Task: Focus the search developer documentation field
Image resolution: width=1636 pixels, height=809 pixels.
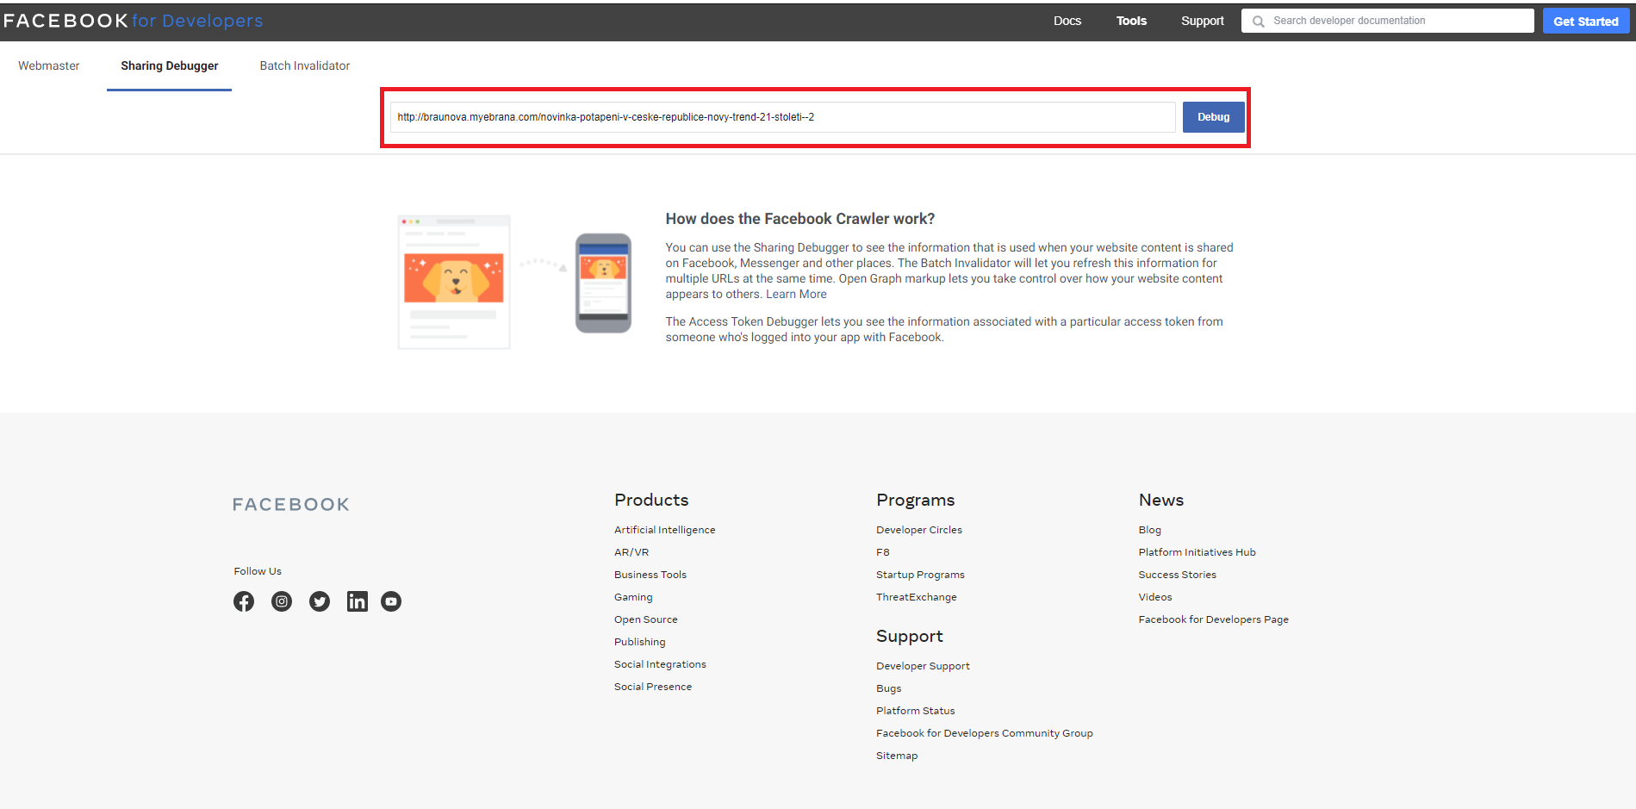Action: pyautogui.click(x=1388, y=21)
